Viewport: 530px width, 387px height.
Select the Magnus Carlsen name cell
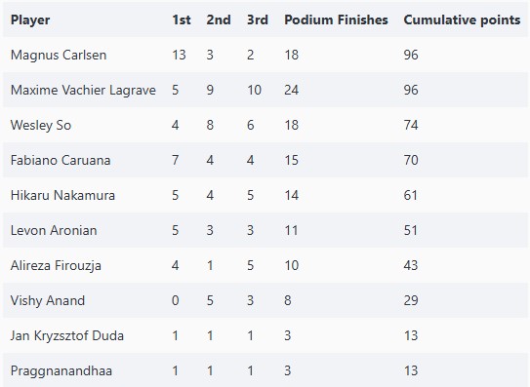pos(59,55)
